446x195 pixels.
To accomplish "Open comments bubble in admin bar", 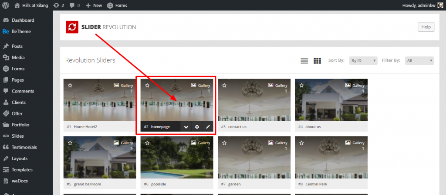I will click(74, 5).
